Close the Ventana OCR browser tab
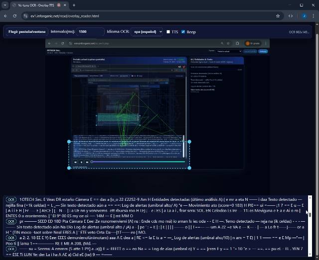The height and width of the screenshot is (260, 319). pos(66,5)
